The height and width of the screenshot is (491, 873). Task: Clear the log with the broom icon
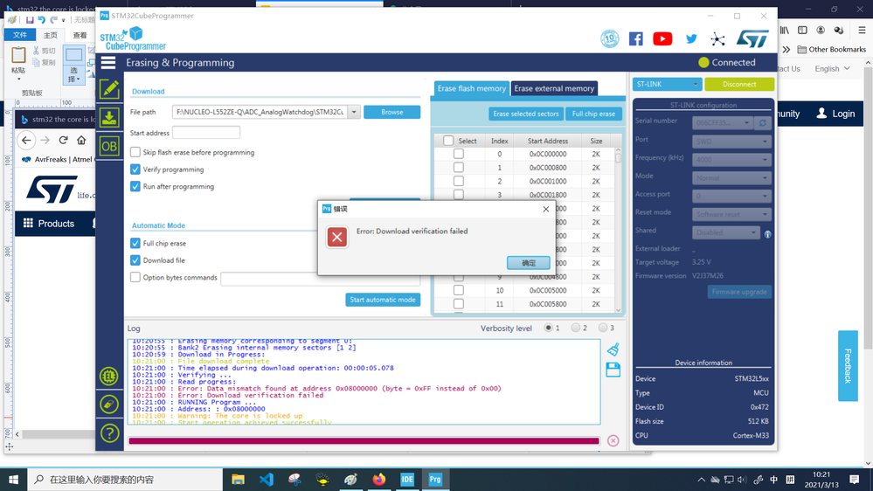pyautogui.click(x=613, y=349)
